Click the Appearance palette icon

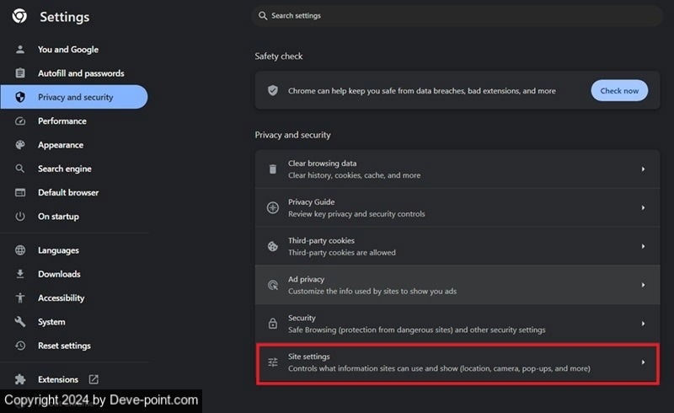pyautogui.click(x=20, y=145)
